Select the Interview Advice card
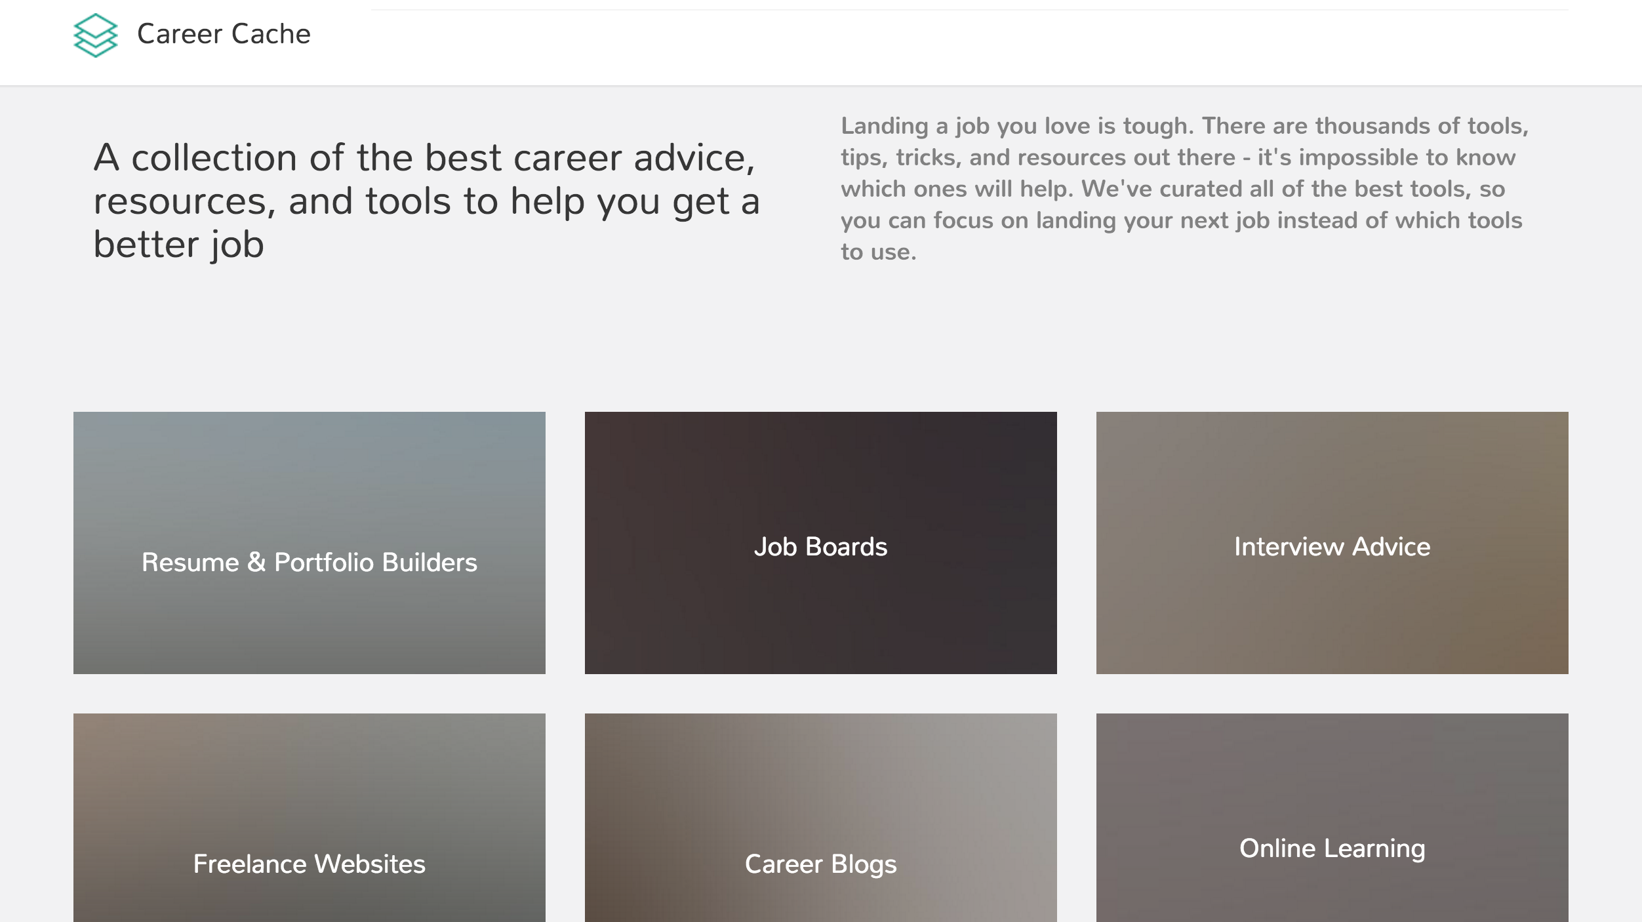This screenshot has height=922, width=1642. click(1332, 542)
